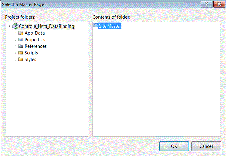
Task: Expand the Styles folder arrow
Action: [15, 59]
